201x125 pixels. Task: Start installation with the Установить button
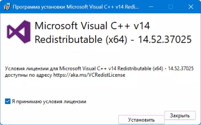click(141, 120)
